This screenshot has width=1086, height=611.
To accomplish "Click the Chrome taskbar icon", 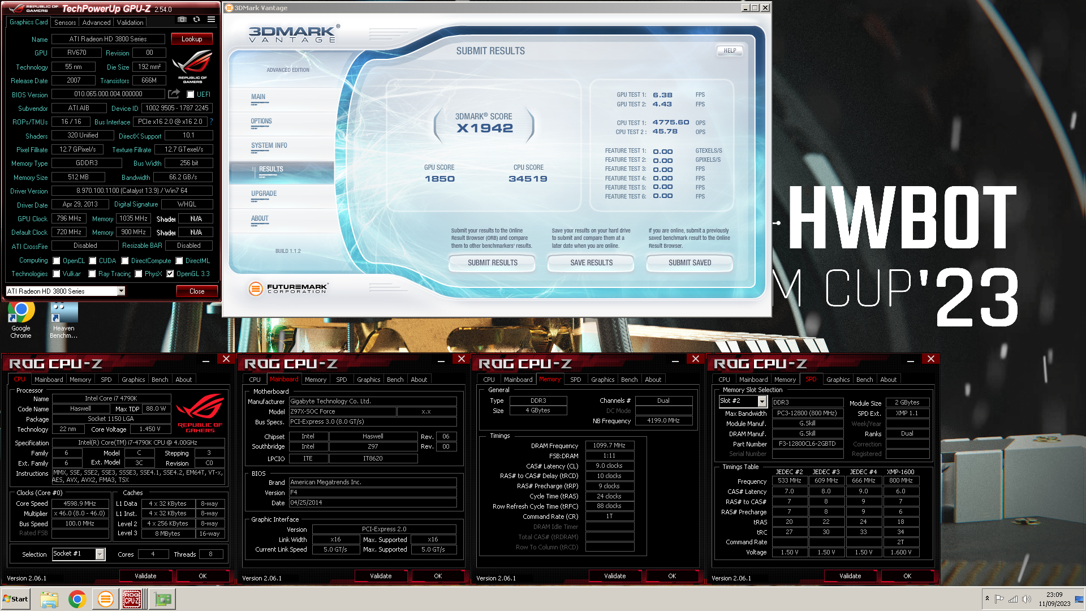I will pos(77,599).
